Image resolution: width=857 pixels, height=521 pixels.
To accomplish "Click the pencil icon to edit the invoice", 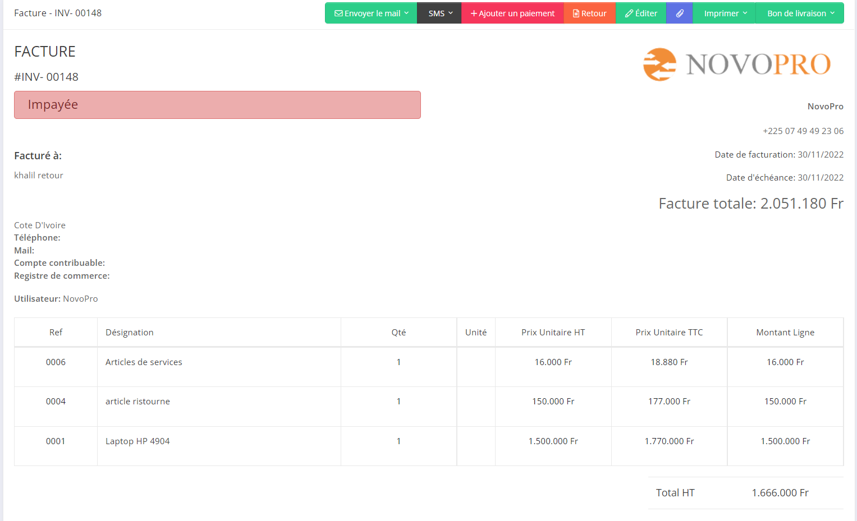I will [x=629, y=13].
